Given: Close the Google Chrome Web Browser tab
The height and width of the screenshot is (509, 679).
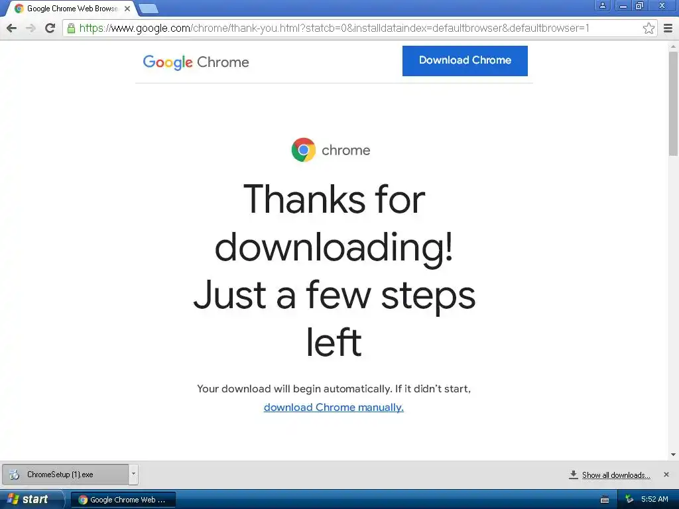Looking at the screenshot, I should 127,8.
